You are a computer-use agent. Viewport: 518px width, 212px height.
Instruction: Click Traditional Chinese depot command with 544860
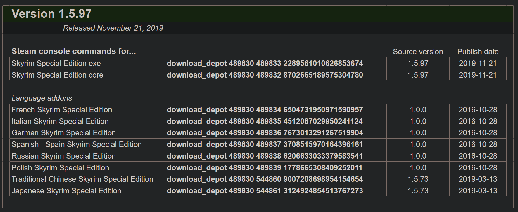click(x=265, y=179)
